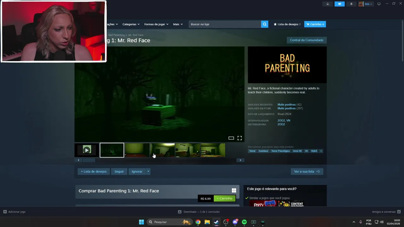Add game with + Lista de desejos

point(94,172)
